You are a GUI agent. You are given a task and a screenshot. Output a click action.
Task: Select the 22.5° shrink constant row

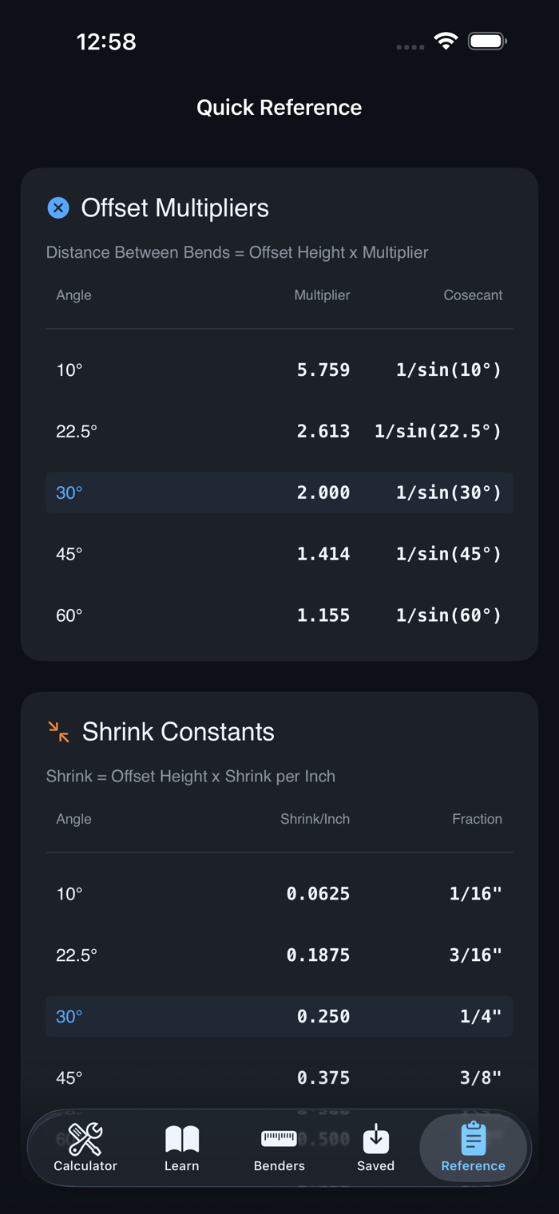[x=279, y=955]
